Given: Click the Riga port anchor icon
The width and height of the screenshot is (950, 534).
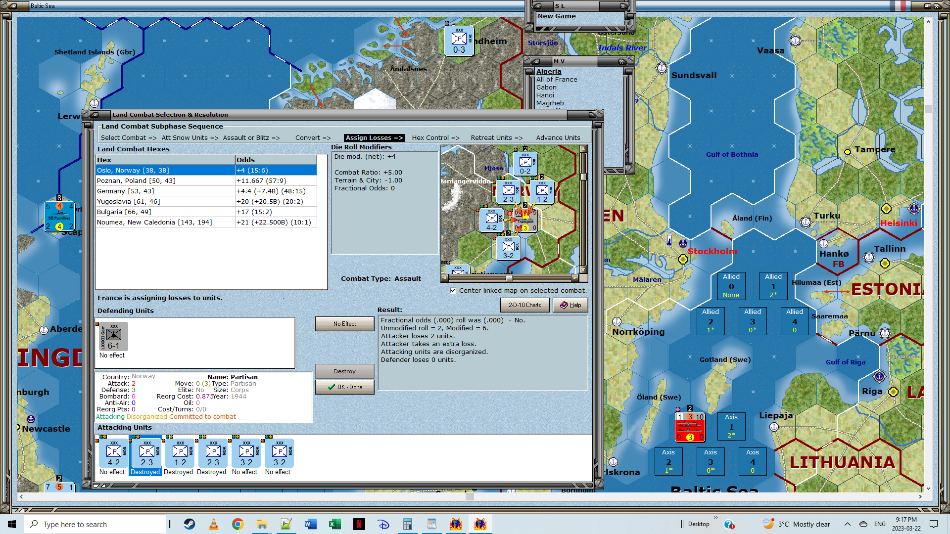Looking at the screenshot, I should 879,377.
